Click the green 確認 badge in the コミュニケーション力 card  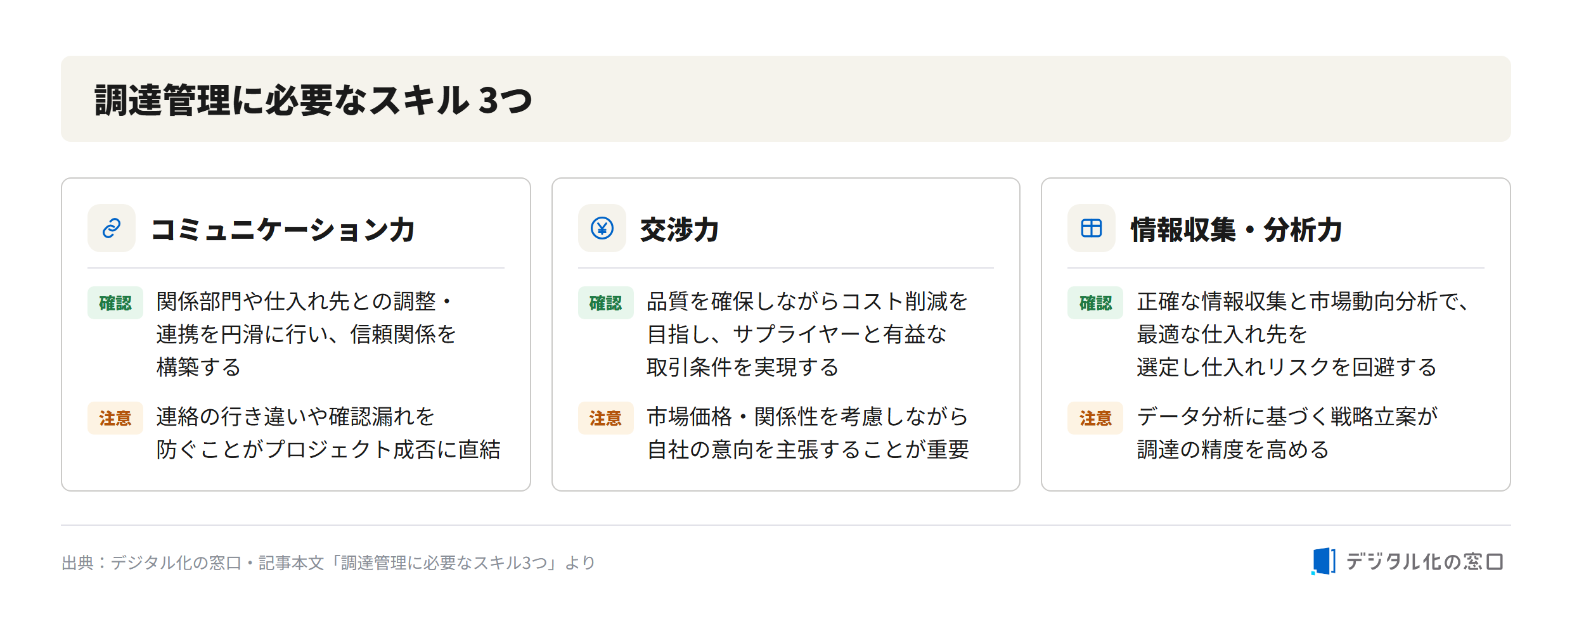coord(115,303)
